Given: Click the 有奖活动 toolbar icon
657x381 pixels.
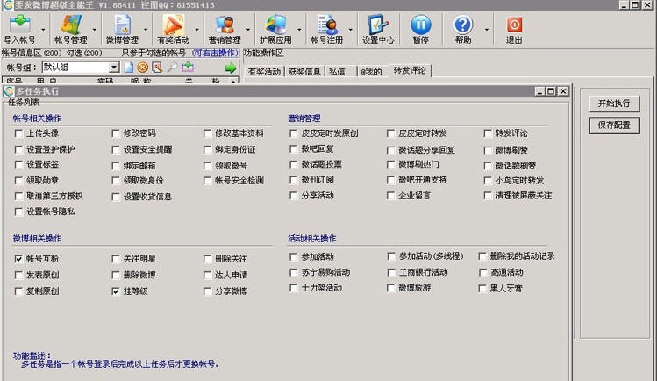Looking at the screenshot, I should pyautogui.click(x=174, y=24).
